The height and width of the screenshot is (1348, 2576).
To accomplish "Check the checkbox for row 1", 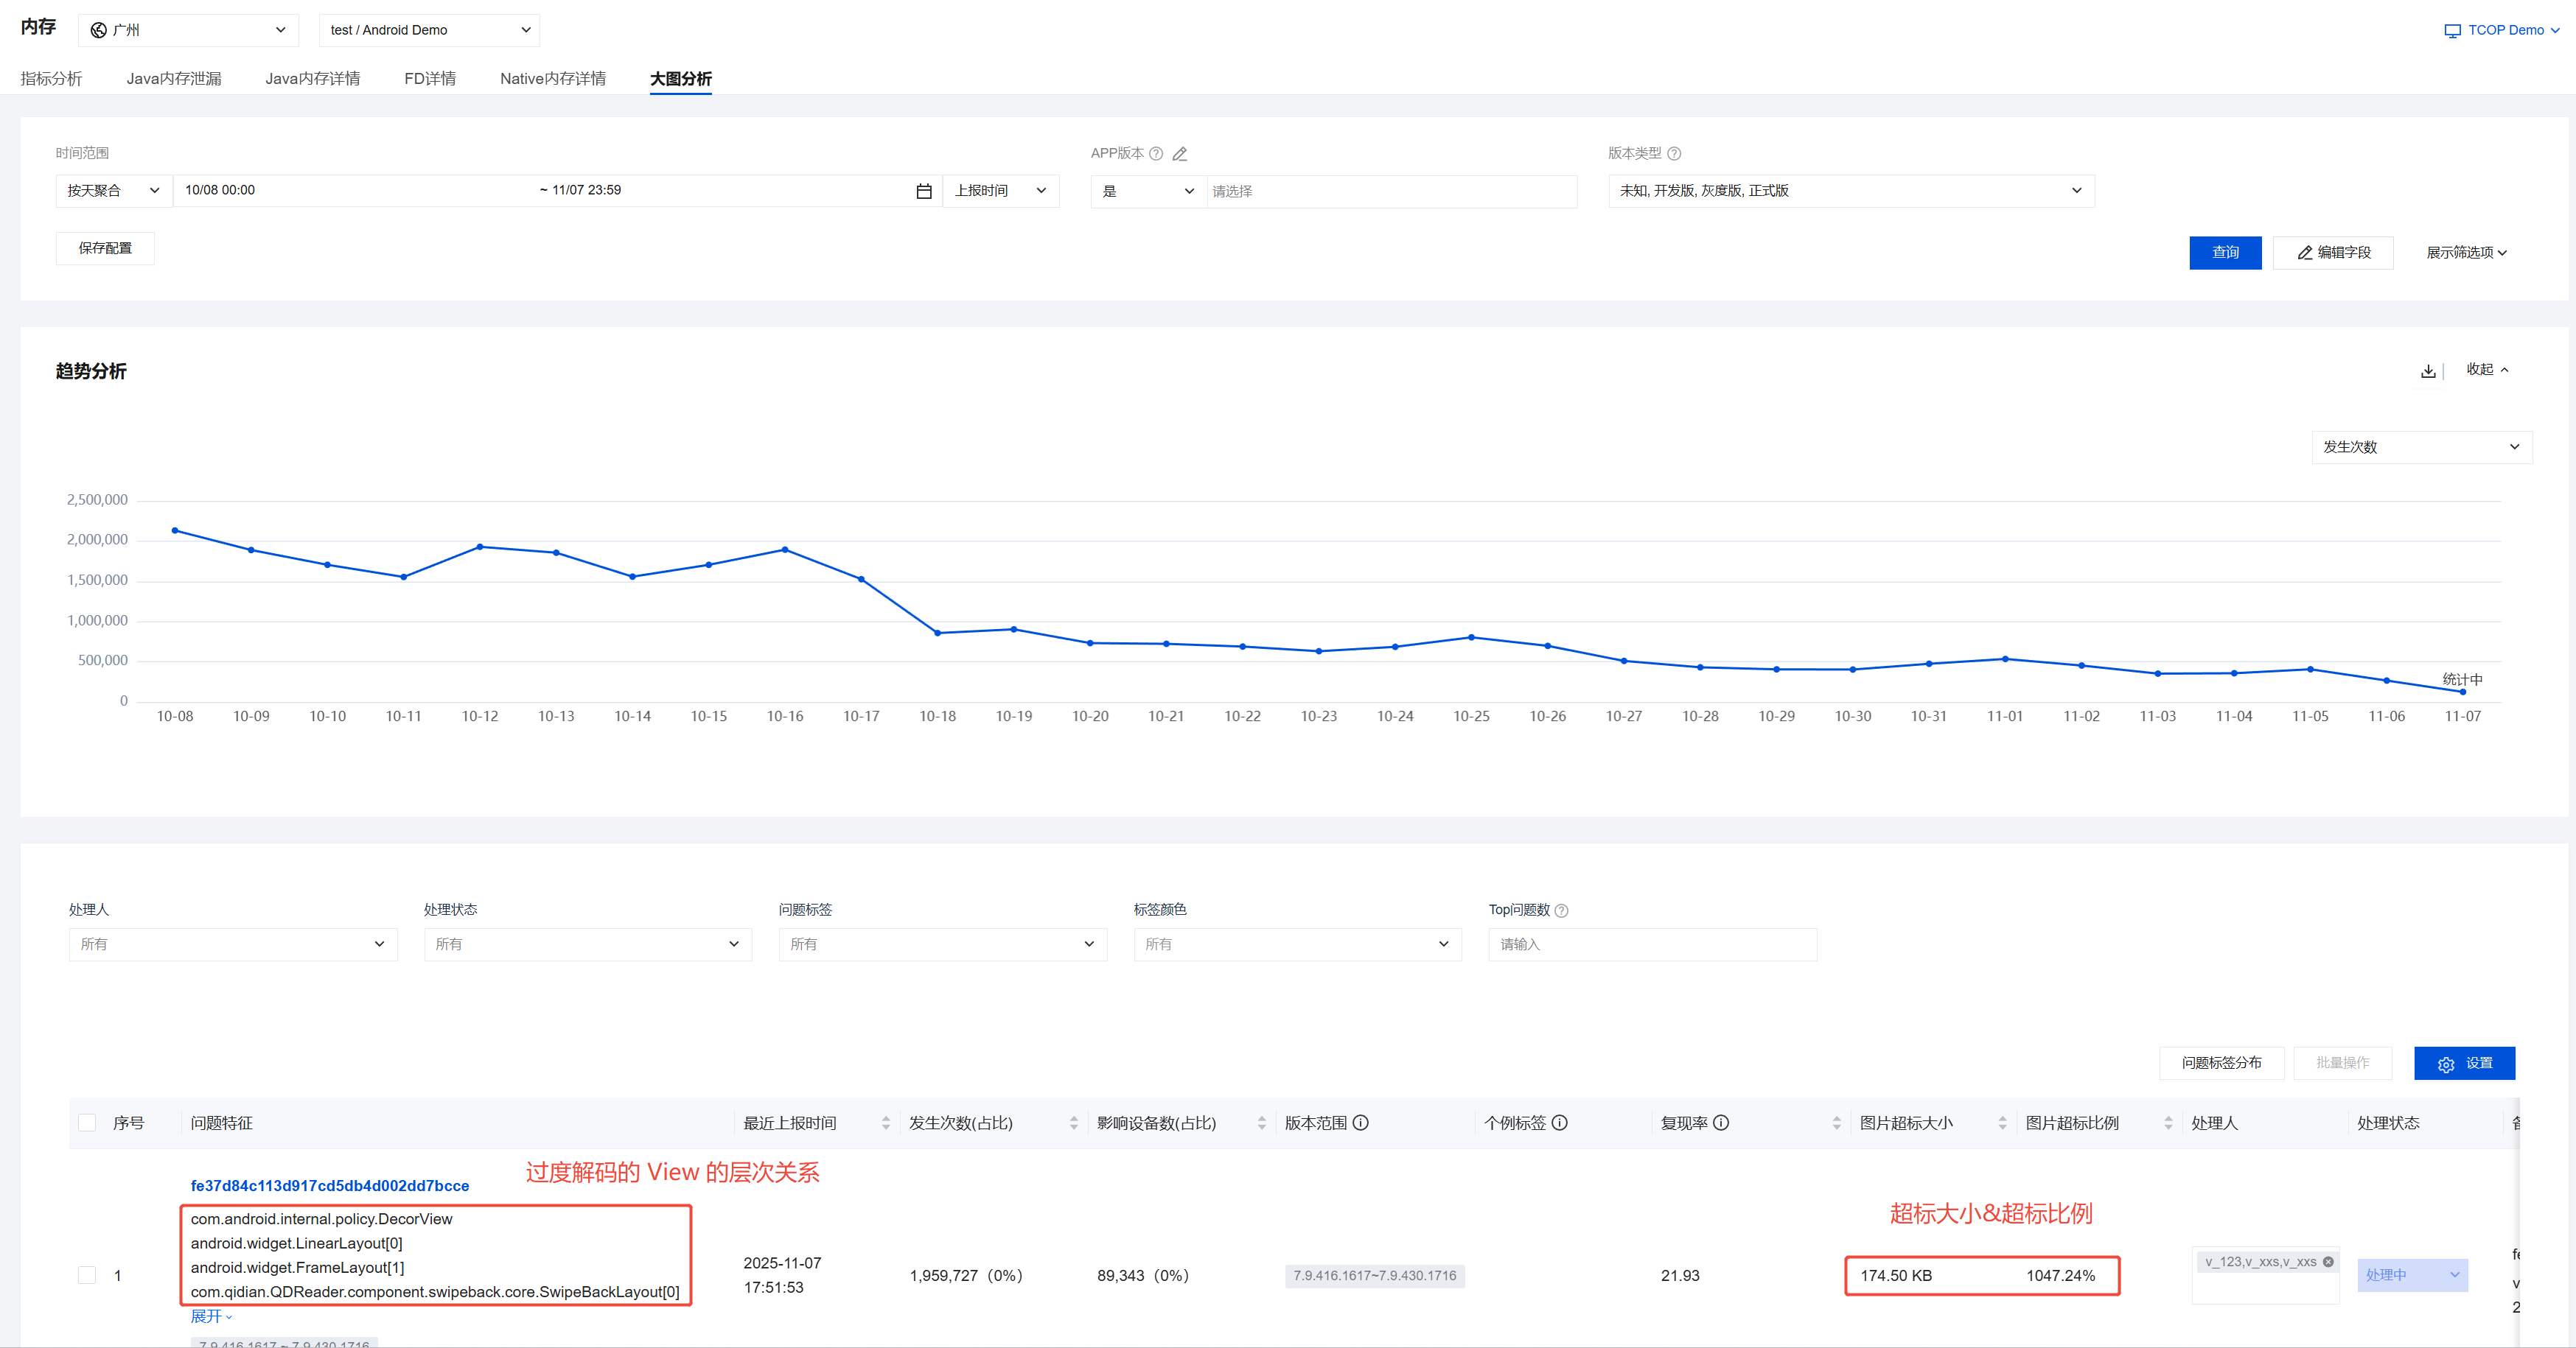I will click(x=87, y=1275).
